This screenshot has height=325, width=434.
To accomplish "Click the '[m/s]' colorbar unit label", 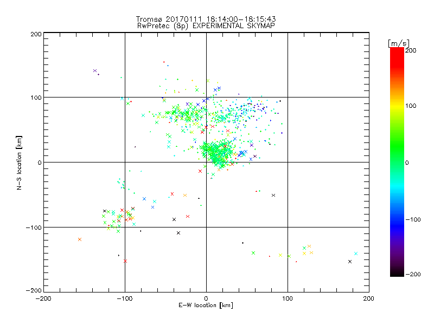I will click(398, 43).
